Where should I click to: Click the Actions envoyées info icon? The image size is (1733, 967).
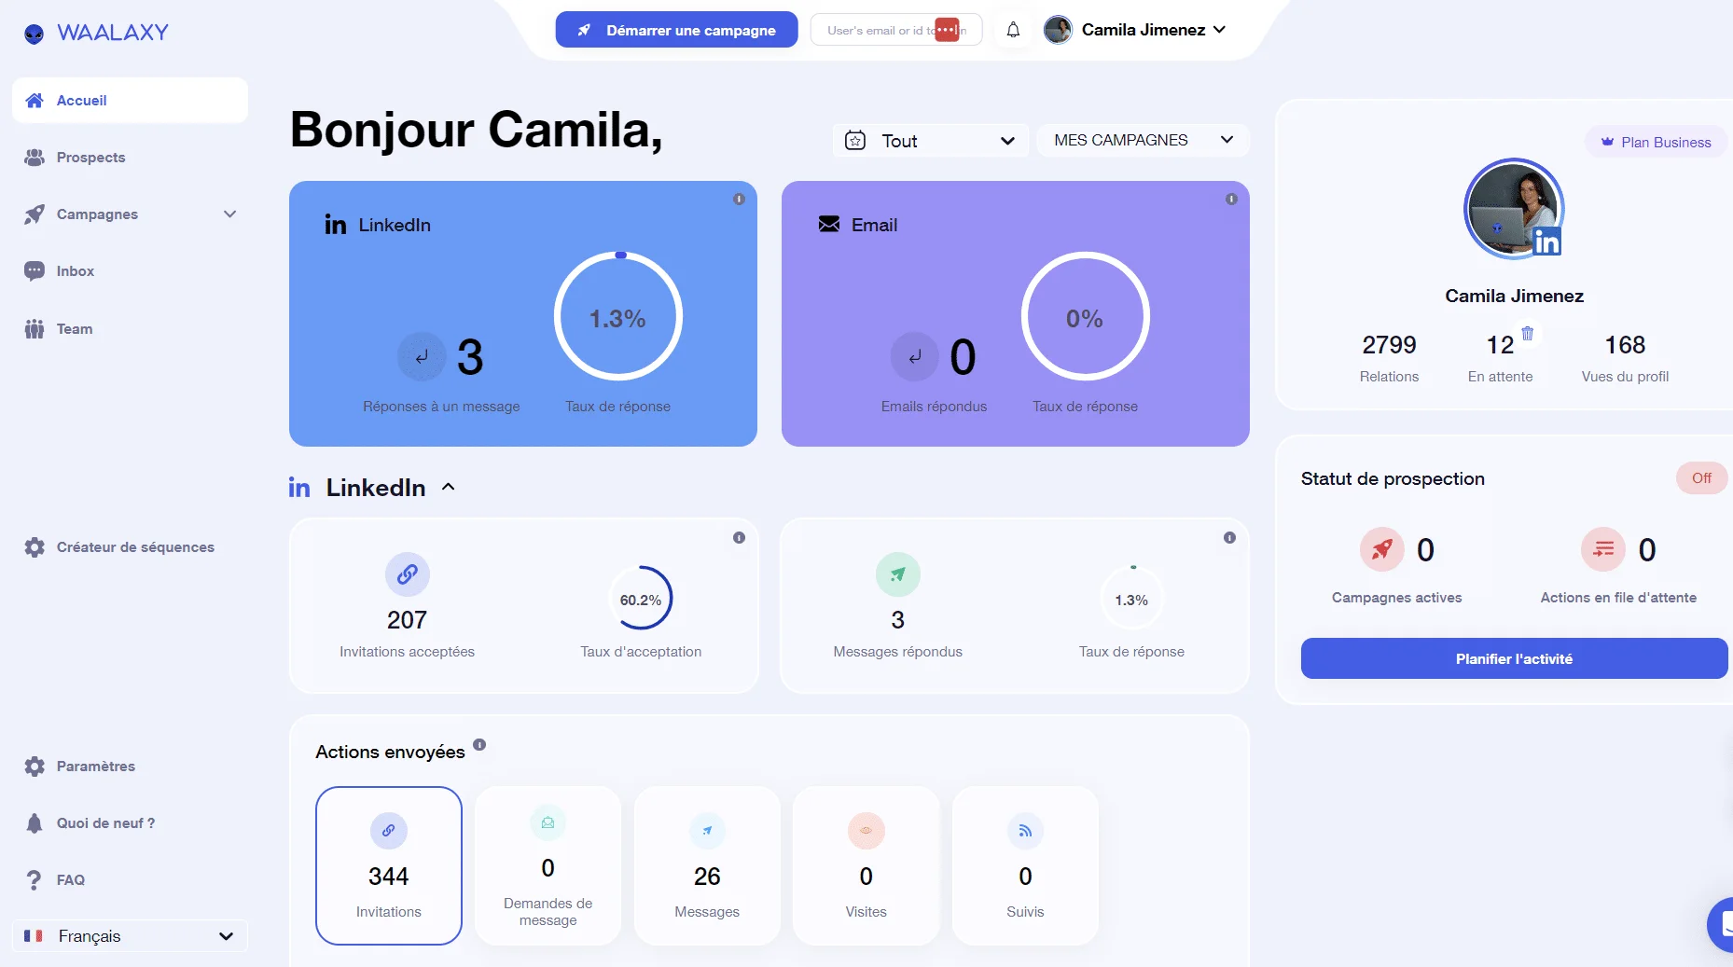pyautogui.click(x=479, y=744)
